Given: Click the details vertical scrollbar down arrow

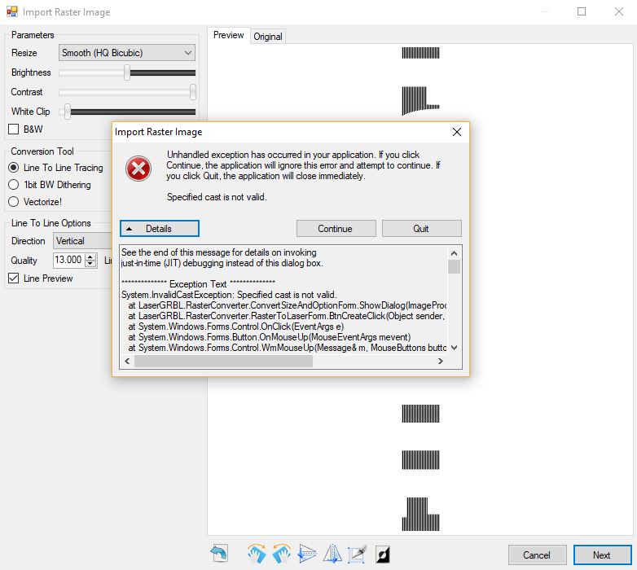Looking at the screenshot, I should 455,348.
